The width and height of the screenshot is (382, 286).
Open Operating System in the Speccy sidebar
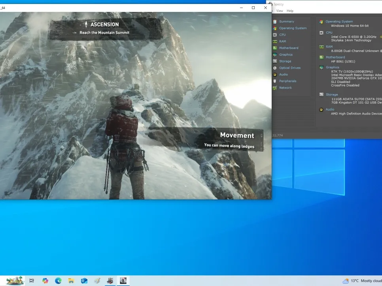pyautogui.click(x=293, y=28)
